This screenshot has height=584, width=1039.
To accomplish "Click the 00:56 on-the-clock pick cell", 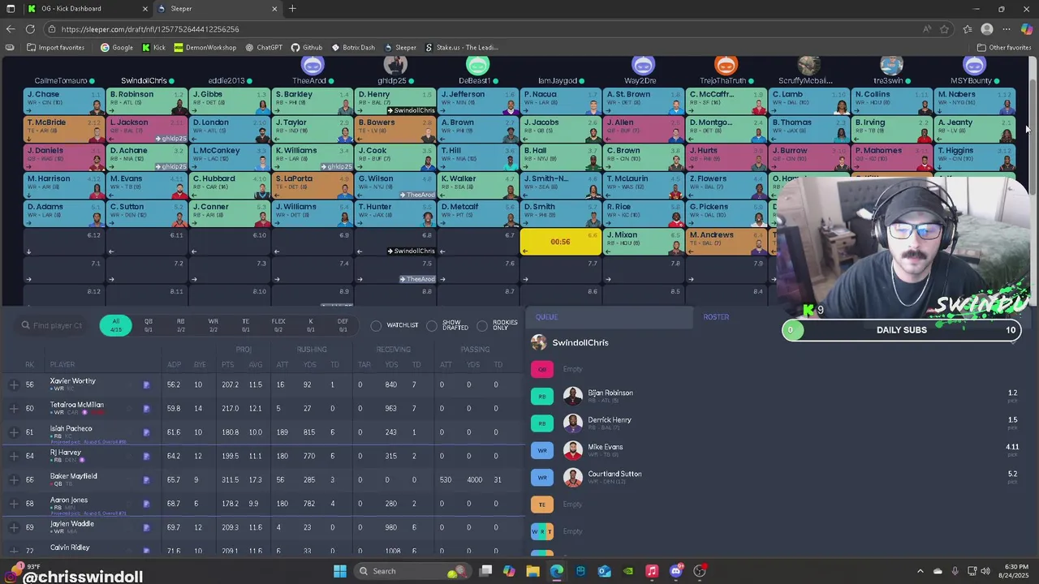I will [x=560, y=242].
